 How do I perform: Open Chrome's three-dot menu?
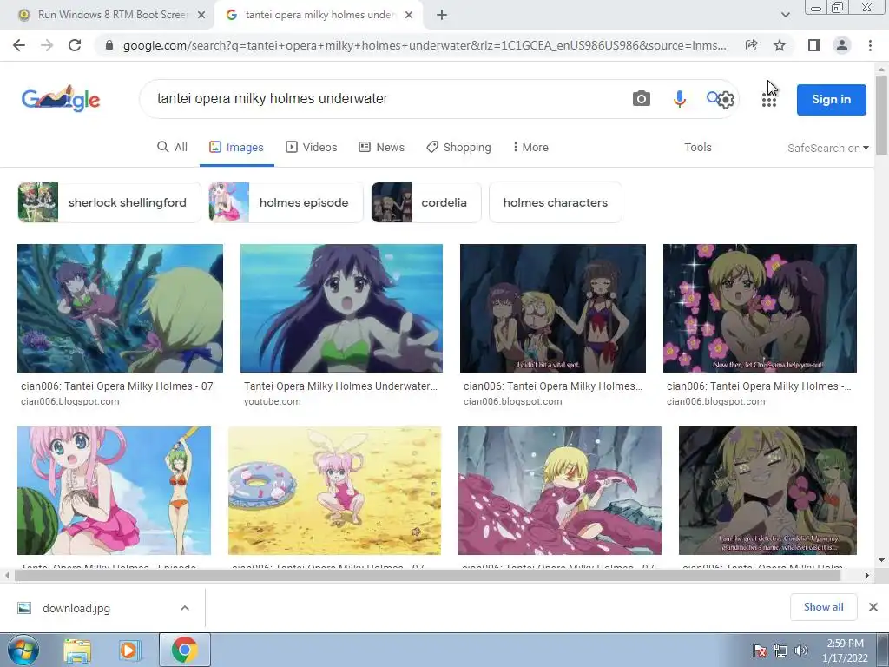click(870, 45)
